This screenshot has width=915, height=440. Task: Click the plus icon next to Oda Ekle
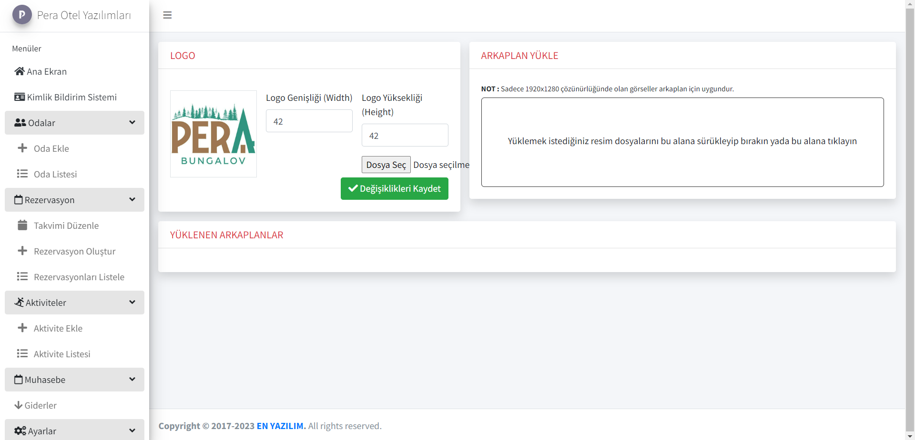(x=22, y=148)
